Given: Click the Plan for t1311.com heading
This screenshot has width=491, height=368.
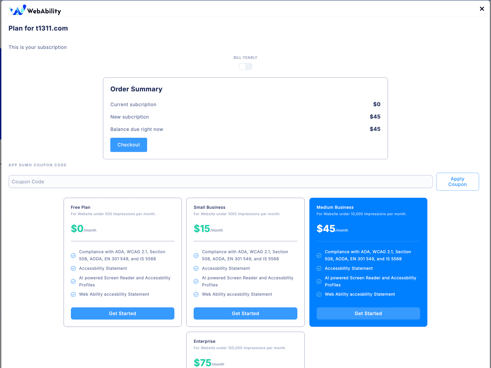Looking at the screenshot, I should (x=38, y=28).
